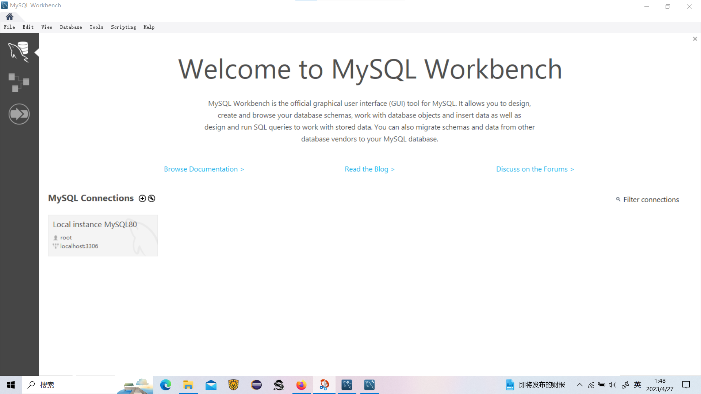
Task: Open the news widget 即将发布的财报
Action: point(535,385)
